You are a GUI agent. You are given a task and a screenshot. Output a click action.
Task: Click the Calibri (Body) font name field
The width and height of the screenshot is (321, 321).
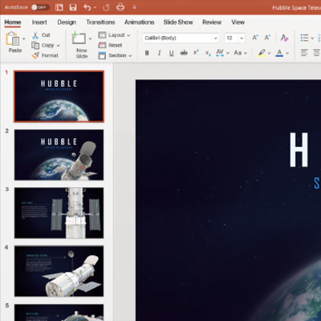click(177, 38)
